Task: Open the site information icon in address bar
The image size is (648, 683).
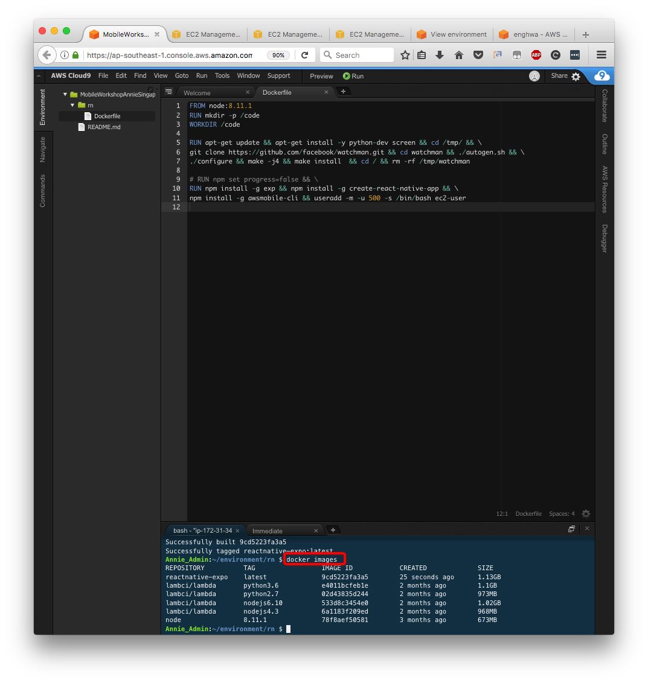Action: [65, 55]
